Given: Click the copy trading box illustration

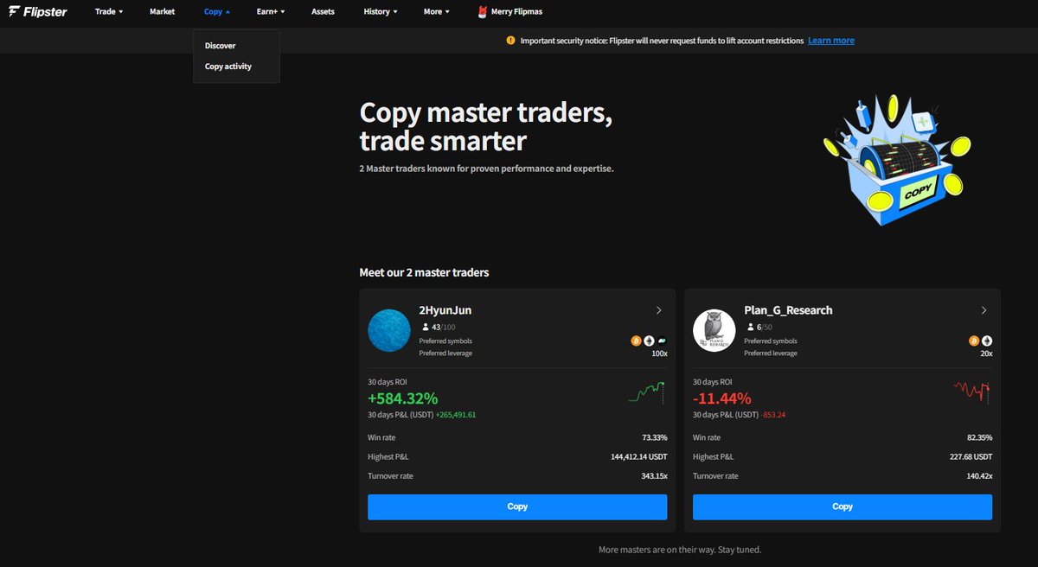Looking at the screenshot, I should (897, 160).
